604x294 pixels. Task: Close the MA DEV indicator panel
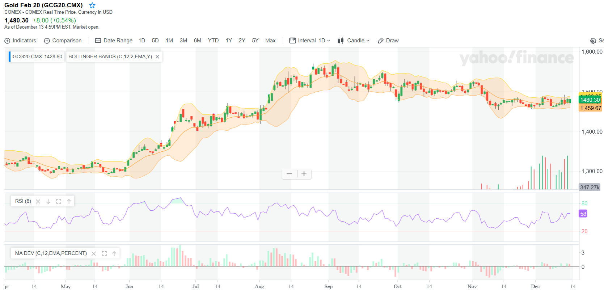point(94,253)
